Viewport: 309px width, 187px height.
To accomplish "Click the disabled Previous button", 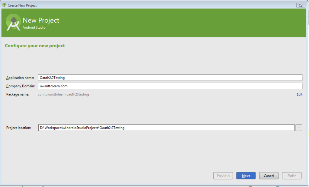I will 223,176.
